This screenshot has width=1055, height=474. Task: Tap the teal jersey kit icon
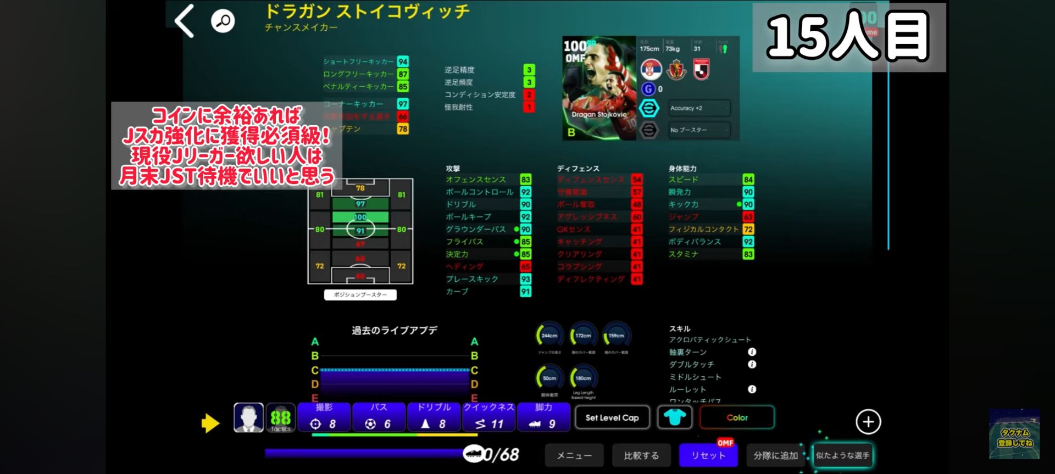click(x=675, y=417)
